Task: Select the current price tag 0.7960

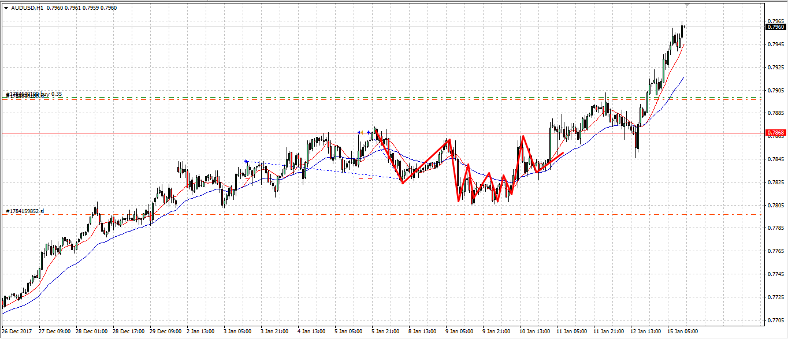Action: [x=776, y=27]
